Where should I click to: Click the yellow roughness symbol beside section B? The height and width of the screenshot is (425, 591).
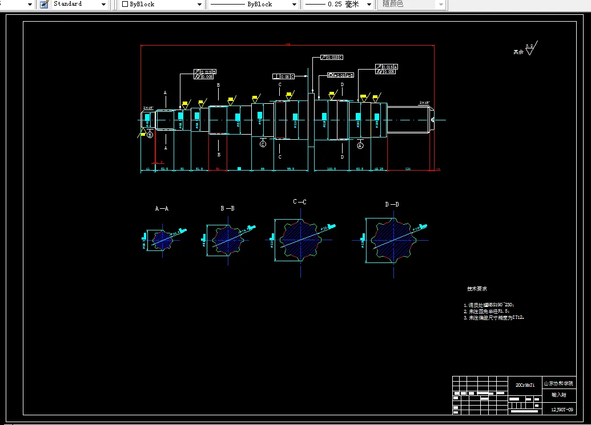click(x=231, y=100)
